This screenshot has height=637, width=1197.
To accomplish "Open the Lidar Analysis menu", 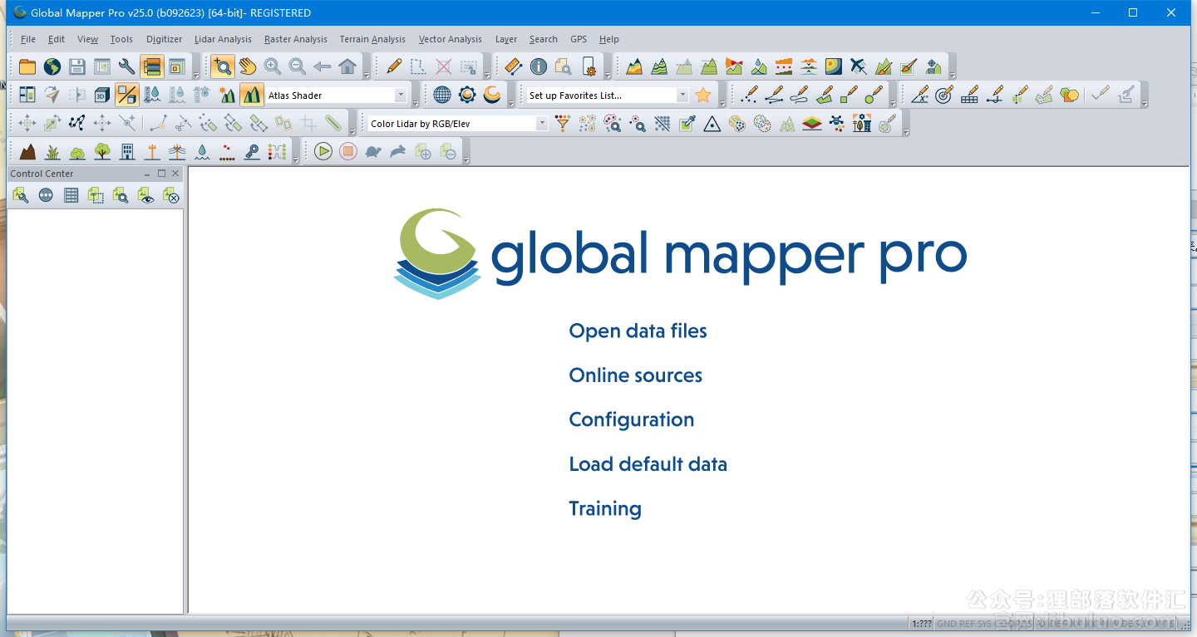I will [223, 39].
